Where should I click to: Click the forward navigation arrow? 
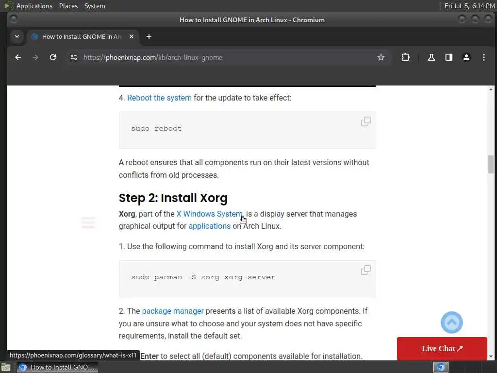[x=35, y=57]
